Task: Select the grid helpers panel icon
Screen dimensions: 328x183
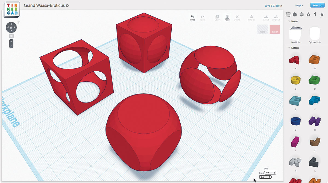Action: [288, 14]
